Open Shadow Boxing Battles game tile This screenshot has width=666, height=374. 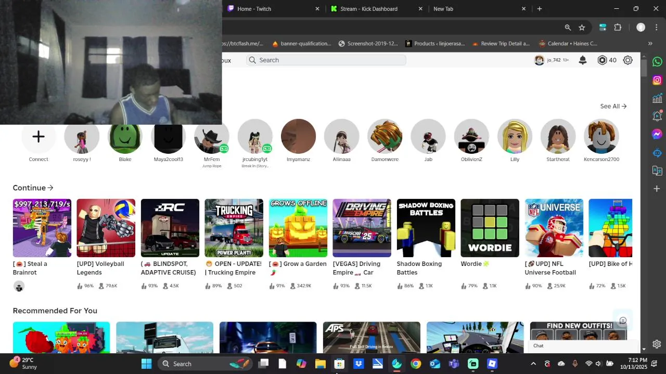[x=426, y=228]
